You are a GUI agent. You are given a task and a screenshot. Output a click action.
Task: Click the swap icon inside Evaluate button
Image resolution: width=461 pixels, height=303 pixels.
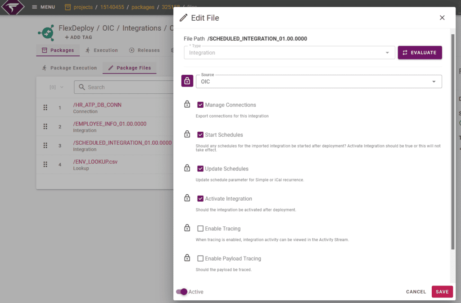click(x=405, y=52)
